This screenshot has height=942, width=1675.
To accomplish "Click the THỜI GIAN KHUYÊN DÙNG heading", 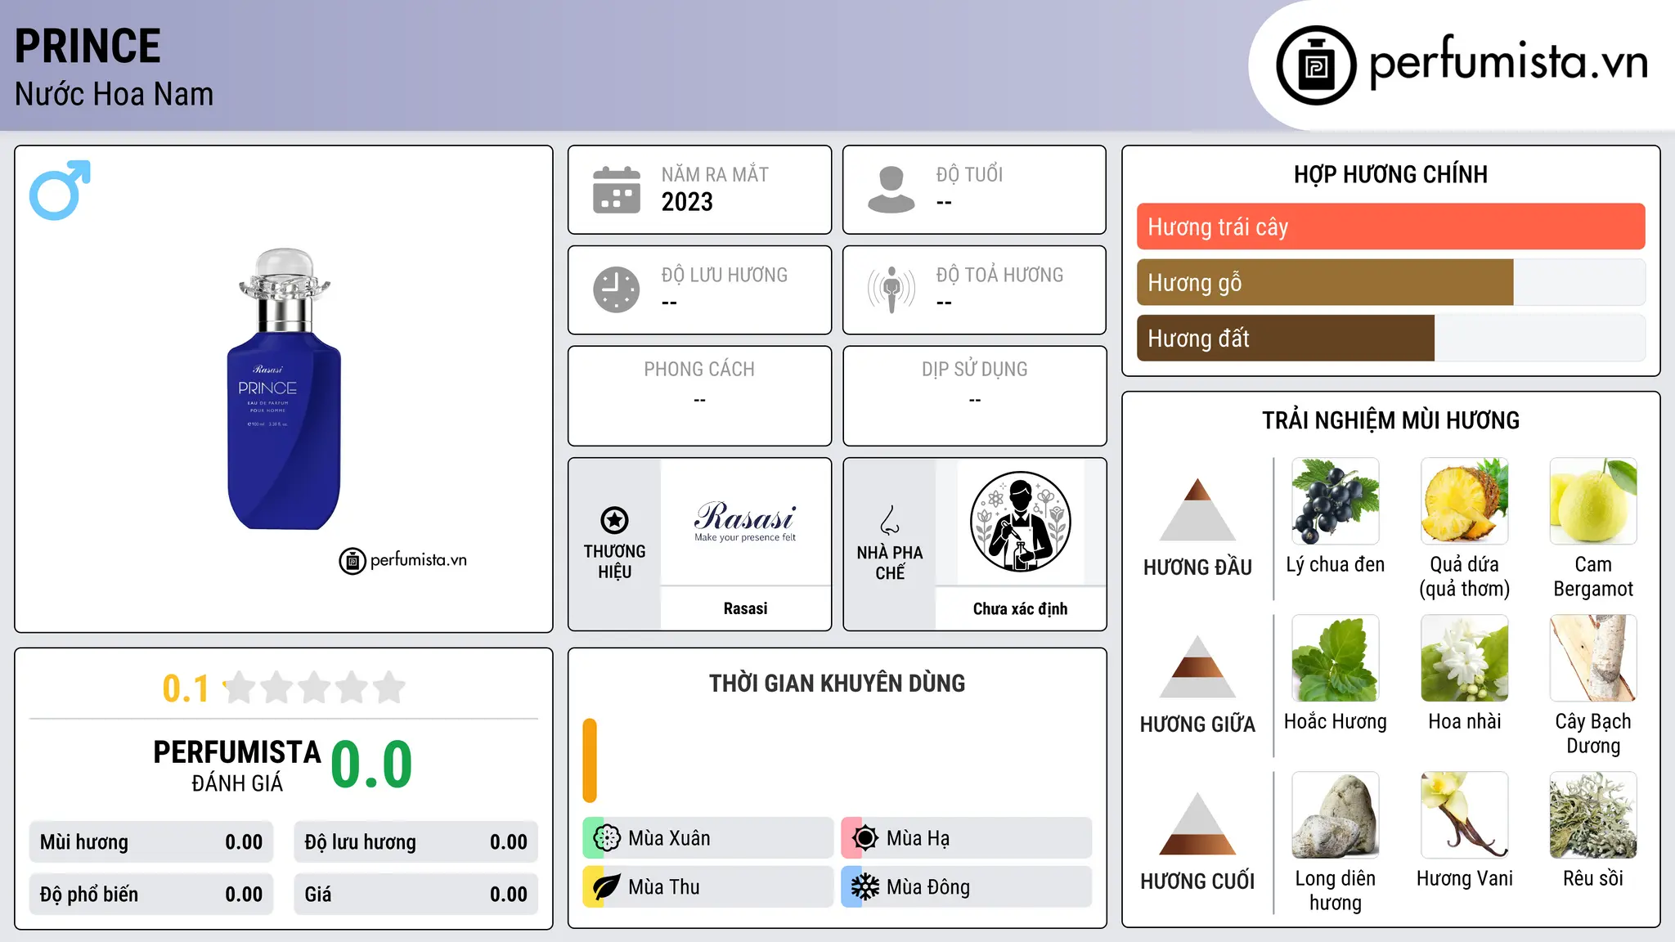I will [837, 683].
